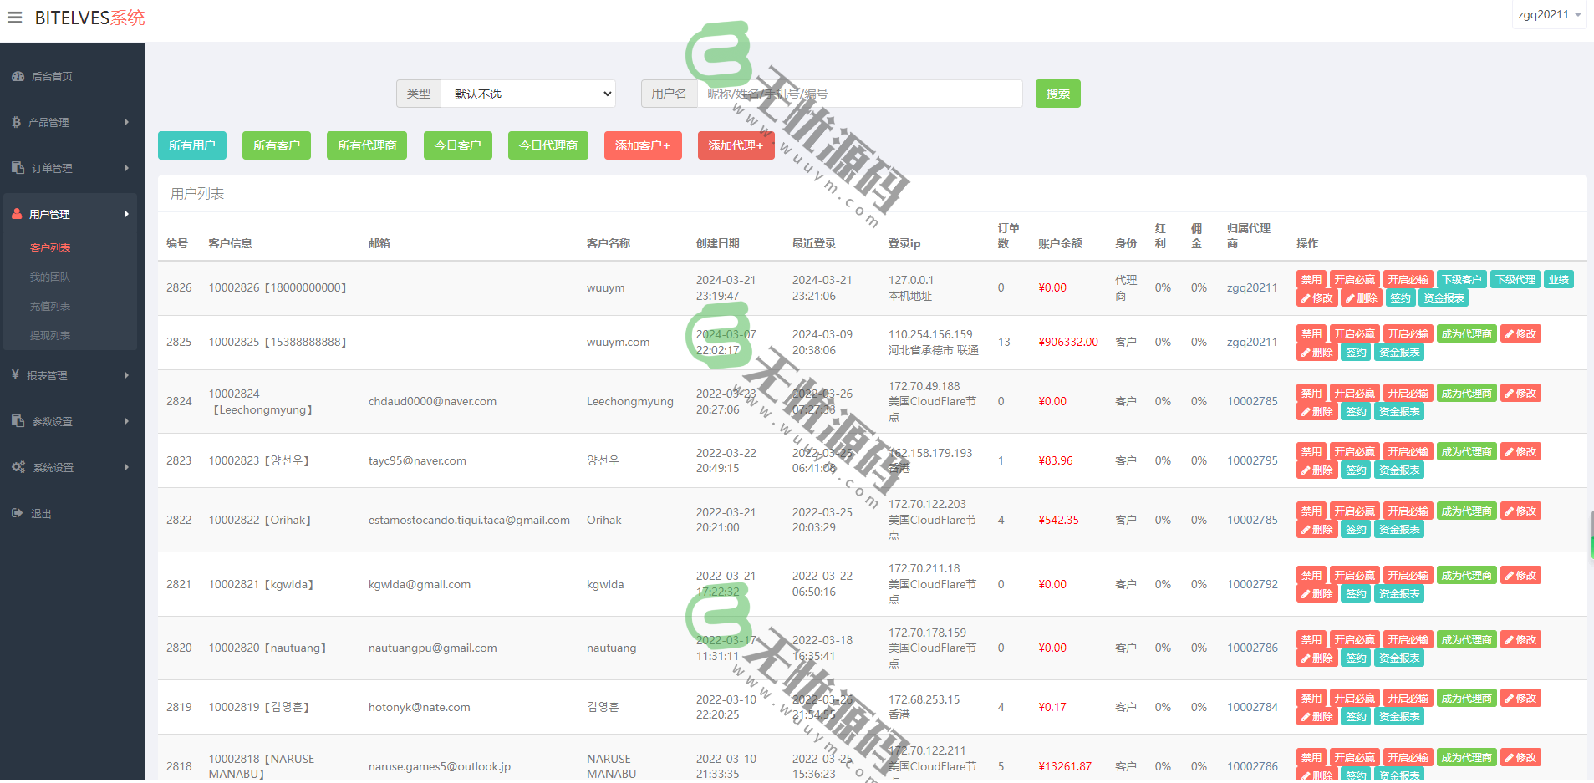The width and height of the screenshot is (1594, 783).
Task: Click the dashboard icon beside 后台首页
Action: point(18,77)
